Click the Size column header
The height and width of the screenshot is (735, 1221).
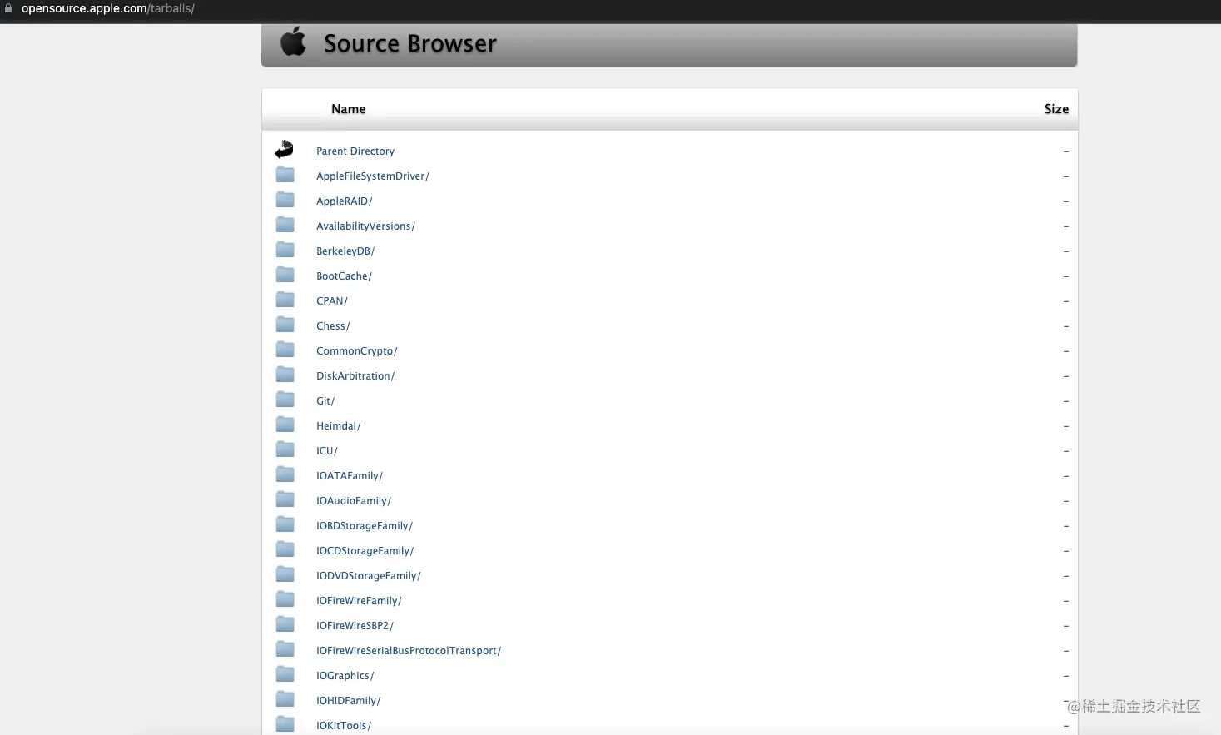(1056, 109)
